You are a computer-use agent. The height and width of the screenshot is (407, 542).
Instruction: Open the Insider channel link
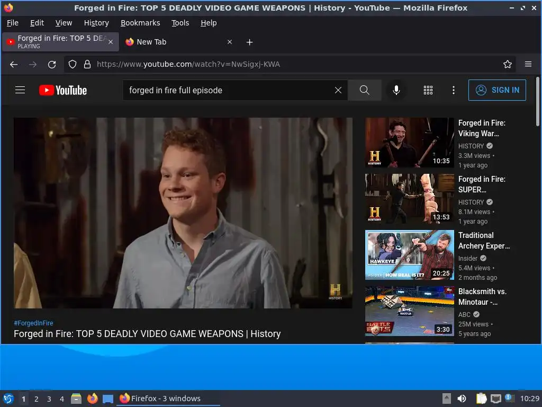468,258
